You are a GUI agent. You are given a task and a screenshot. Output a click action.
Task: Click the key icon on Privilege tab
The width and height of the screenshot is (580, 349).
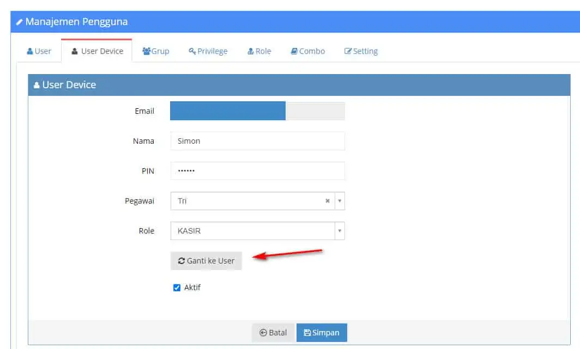tap(192, 51)
